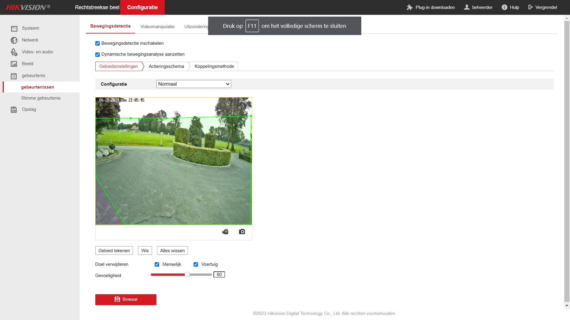Viewport: 570px width, 320px height.
Task: Toggle Dynamische bewegingsanalyse aanzetten checkbox
Action: 97,55
